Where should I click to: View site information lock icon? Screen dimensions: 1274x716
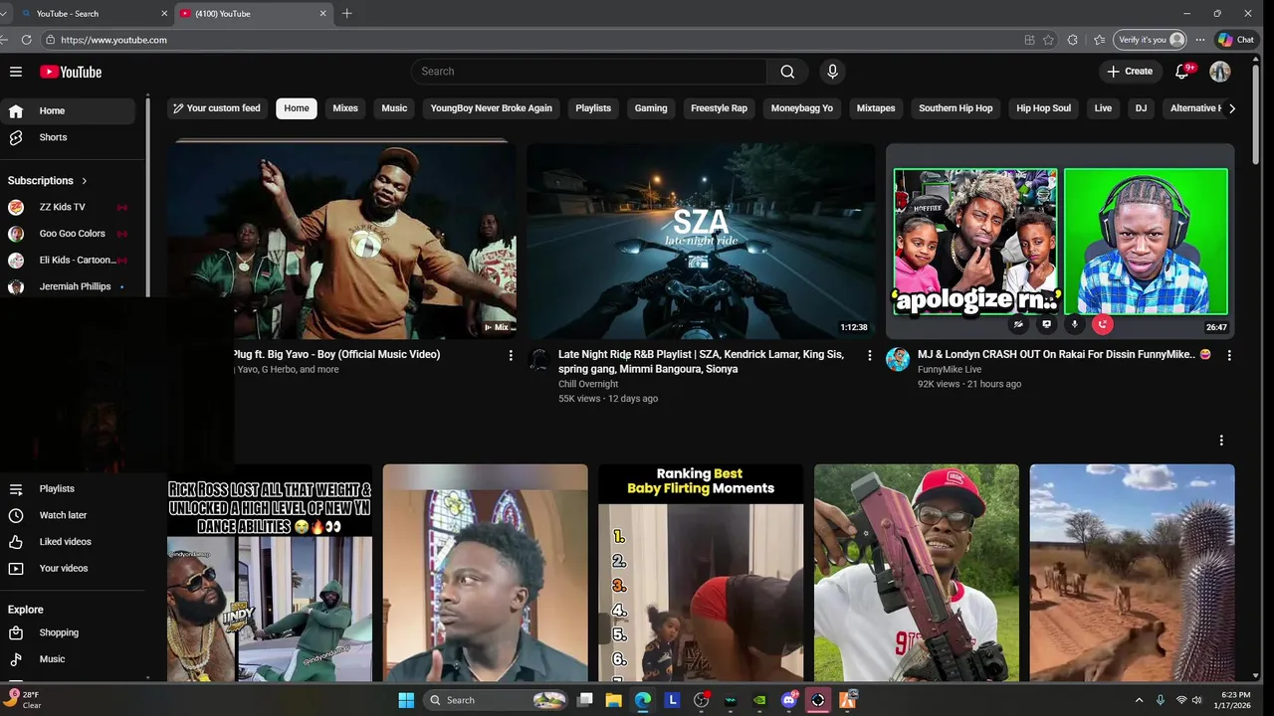tap(50, 40)
